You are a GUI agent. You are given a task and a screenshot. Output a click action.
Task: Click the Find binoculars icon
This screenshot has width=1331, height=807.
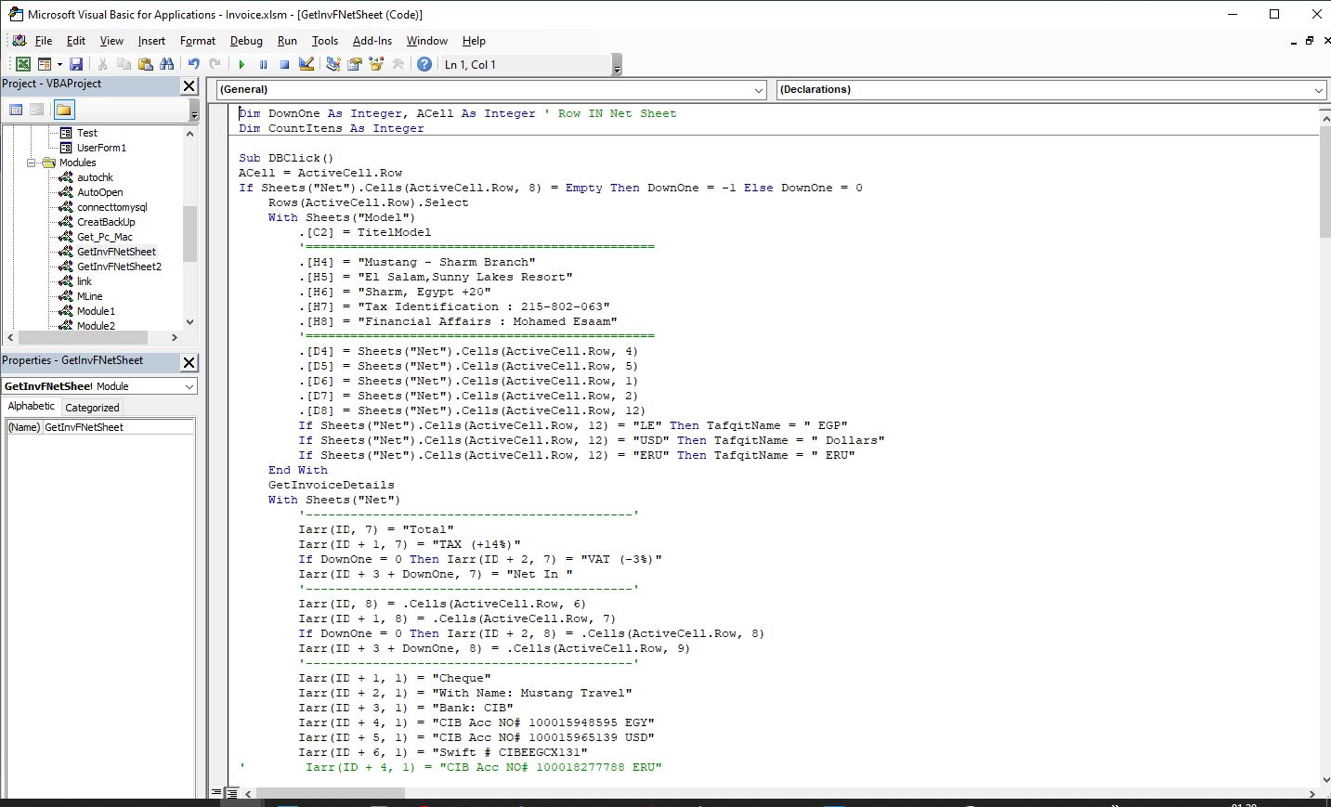click(x=167, y=64)
